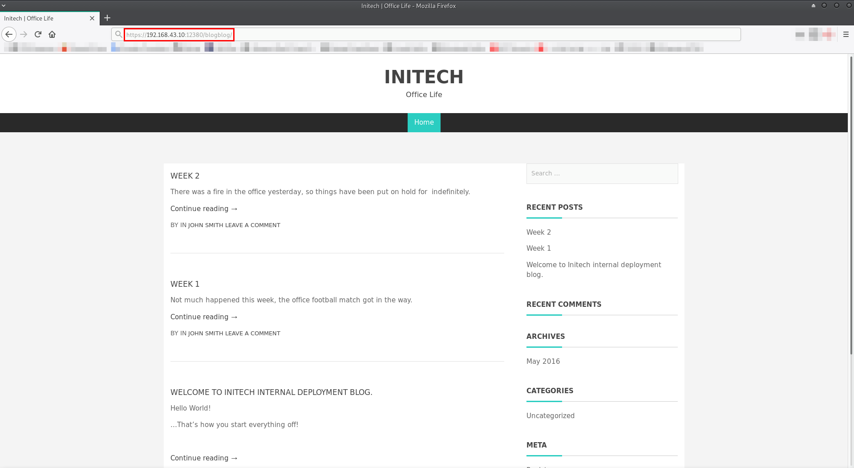Open the browser home page icon

(x=52, y=34)
